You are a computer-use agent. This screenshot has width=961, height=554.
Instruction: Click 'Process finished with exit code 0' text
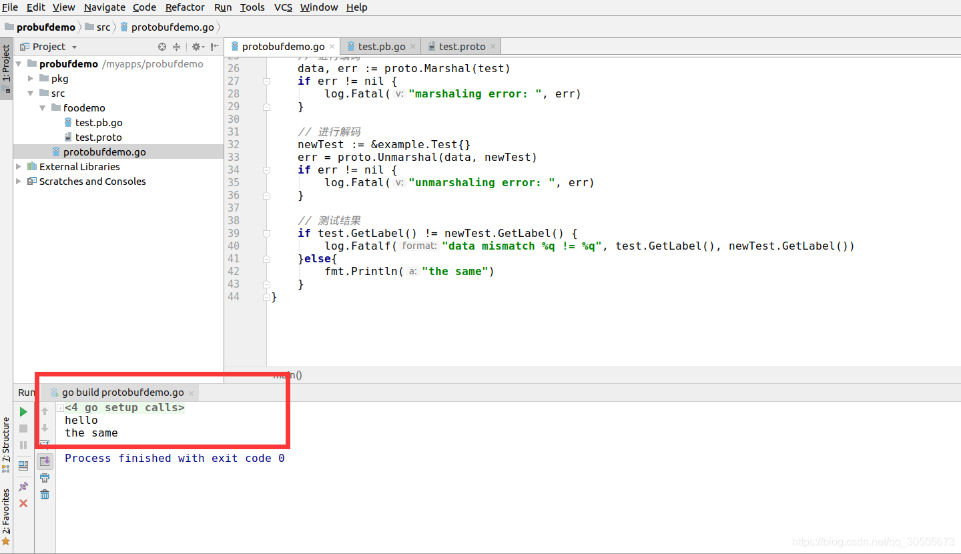pyautogui.click(x=175, y=458)
